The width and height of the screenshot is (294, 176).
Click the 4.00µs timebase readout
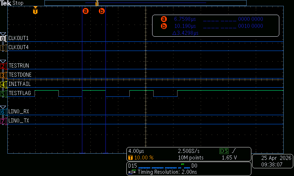[x=136, y=151]
